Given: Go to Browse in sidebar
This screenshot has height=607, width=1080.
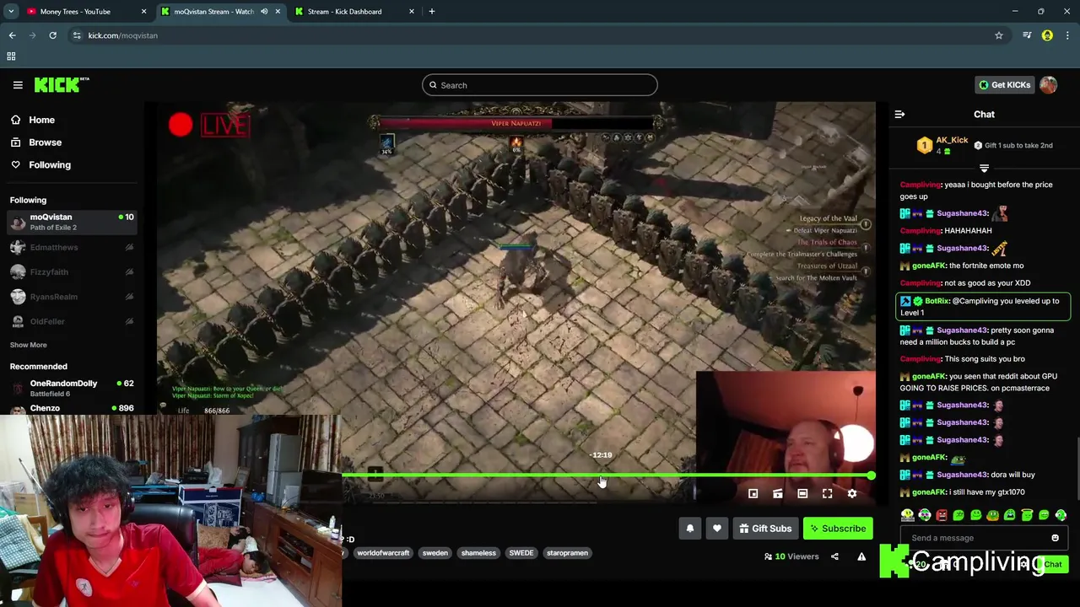Looking at the screenshot, I should (x=35, y=142).
